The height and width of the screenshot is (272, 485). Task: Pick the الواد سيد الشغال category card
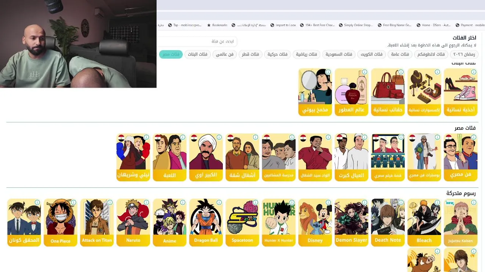point(315,157)
